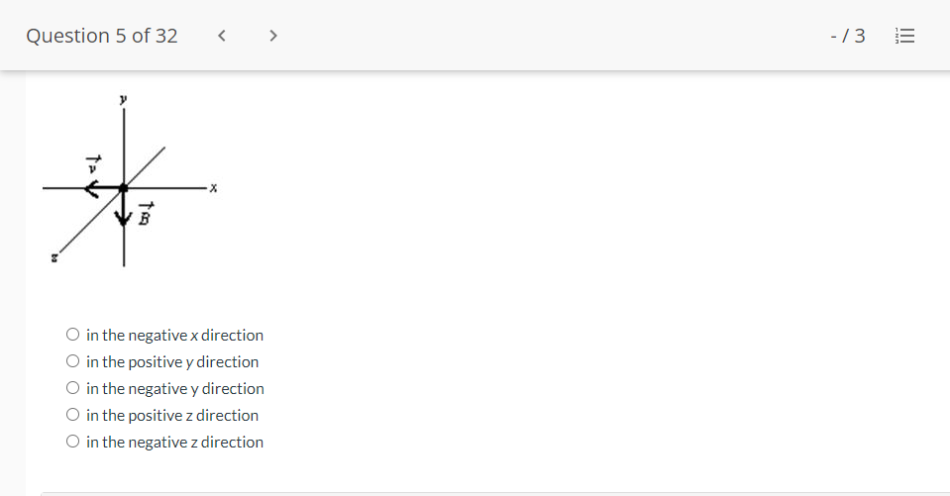Select the positive z direction radio button
The width and height of the screenshot is (950, 496).
point(72,414)
